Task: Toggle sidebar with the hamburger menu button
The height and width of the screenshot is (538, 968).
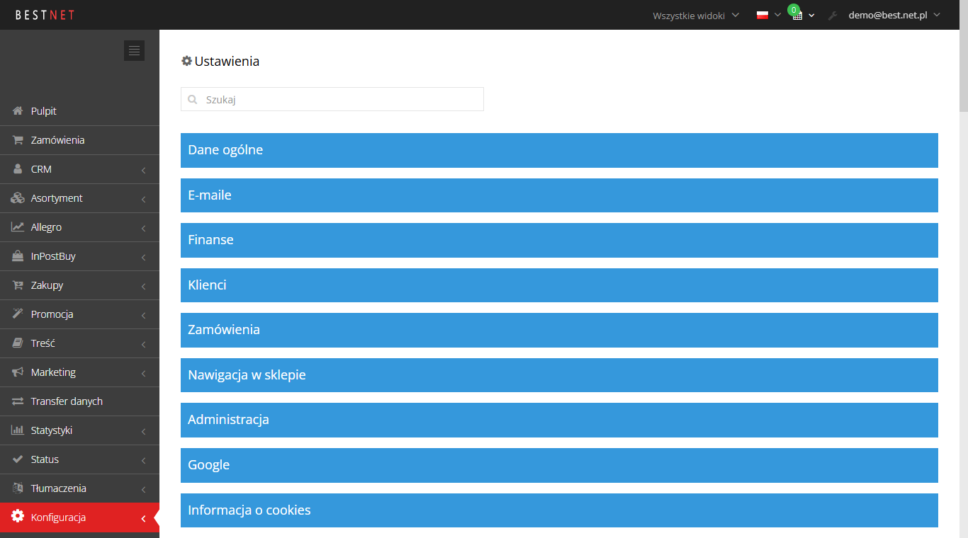Action: (x=134, y=50)
